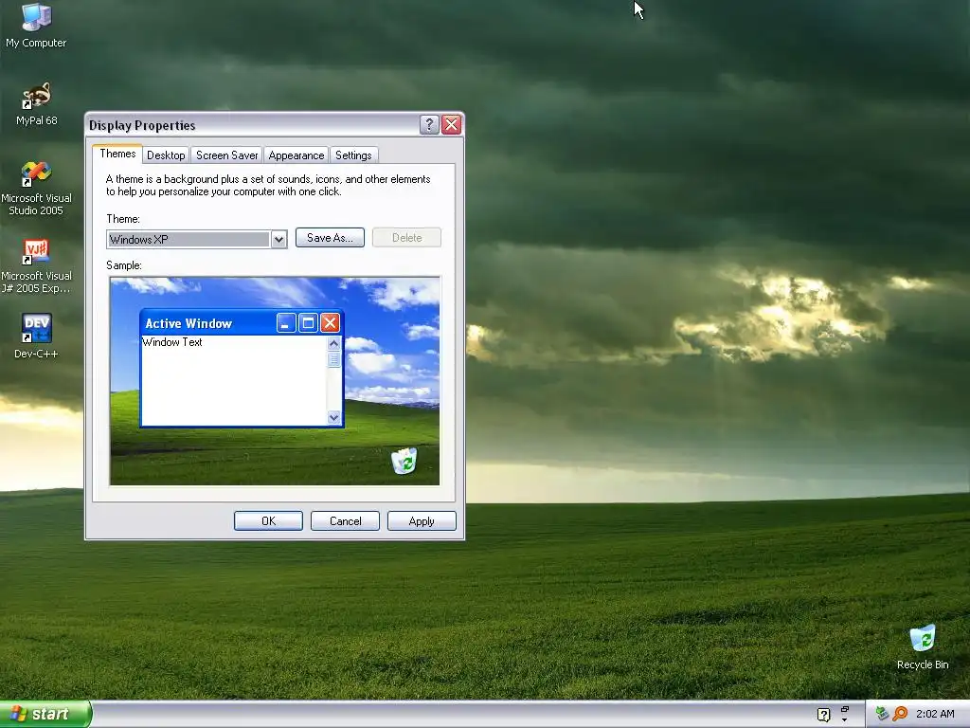This screenshot has height=728, width=970.
Task: Switch to the Themes tab
Action: coord(117,155)
